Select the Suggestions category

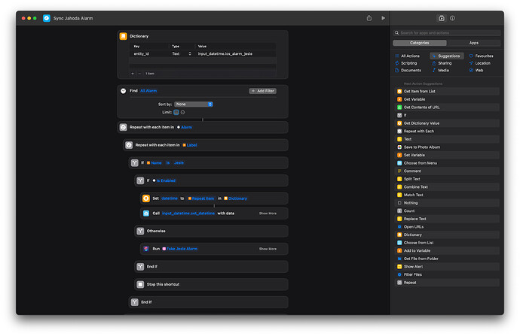coord(446,56)
